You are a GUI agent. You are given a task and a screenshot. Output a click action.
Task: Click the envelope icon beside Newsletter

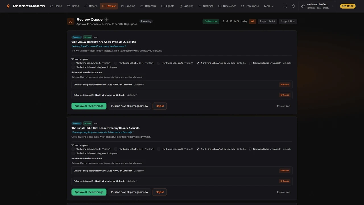(220, 6)
